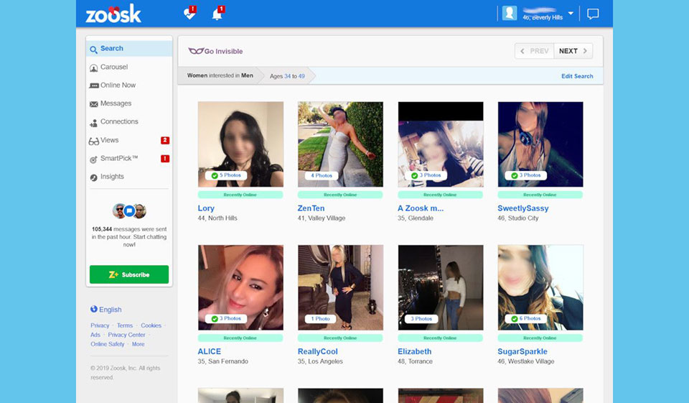Expand the account dropdown arrow in header
Image resolution: width=689 pixels, height=403 pixels.
571,13
